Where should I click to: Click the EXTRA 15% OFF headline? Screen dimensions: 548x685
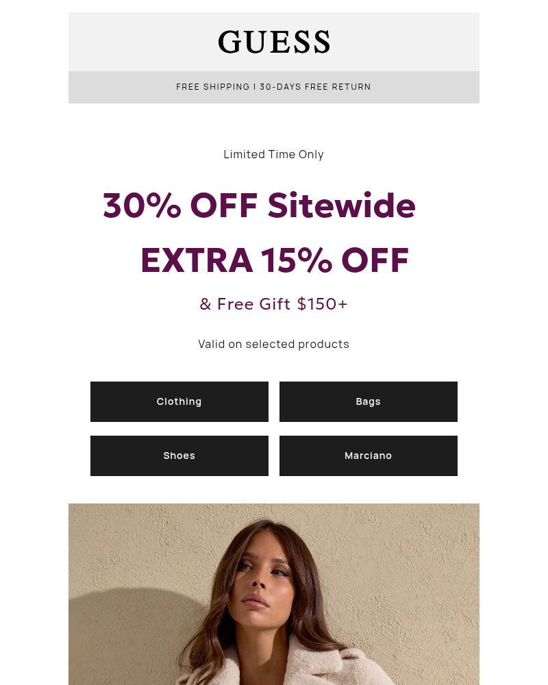point(274,260)
